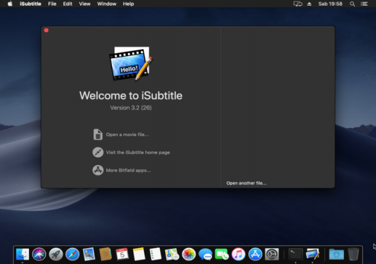Open Photos from the Dock

point(189,254)
